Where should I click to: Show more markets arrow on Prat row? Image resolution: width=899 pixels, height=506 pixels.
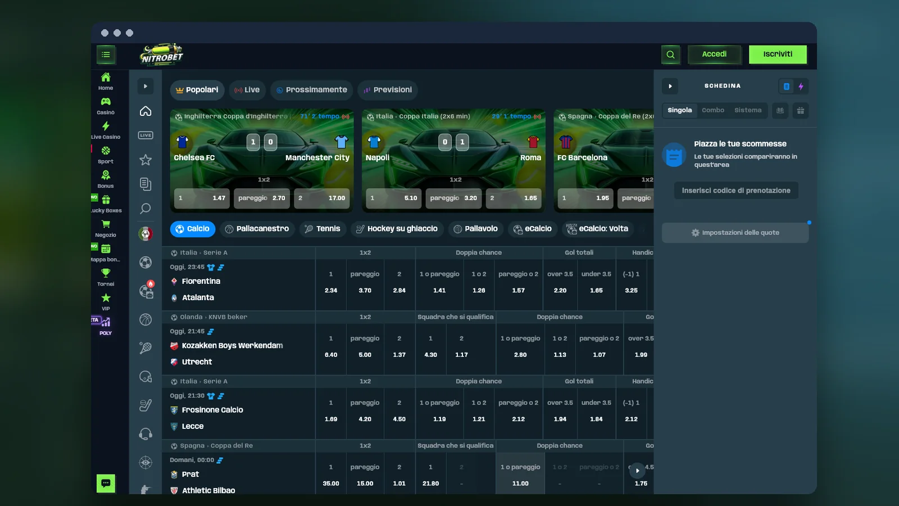click(x=637, y=471)
